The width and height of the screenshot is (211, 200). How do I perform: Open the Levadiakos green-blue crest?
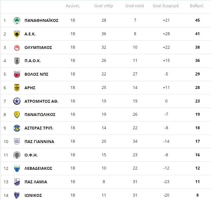pyautogui.click(x=17, y=168)
